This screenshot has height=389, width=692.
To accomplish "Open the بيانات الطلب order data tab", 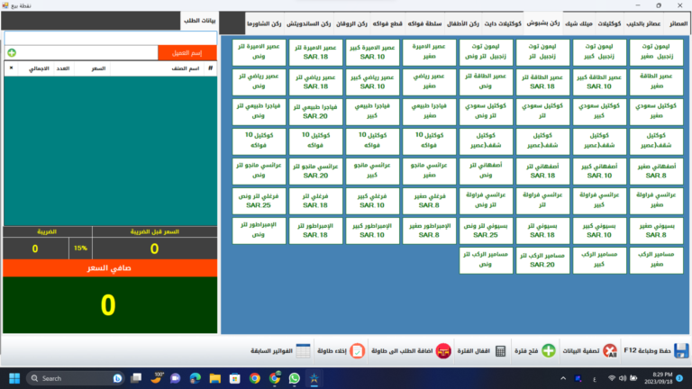I will [x=198, y=20].
